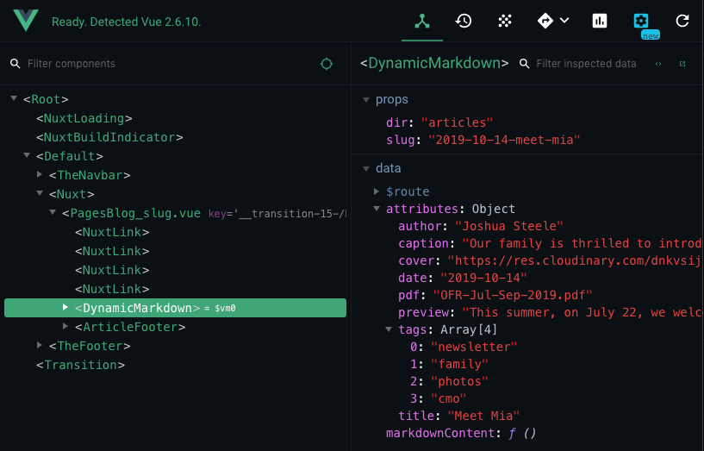
Task: Click the search icon beside Filter inspected data
Action: (x=524, y=63)
